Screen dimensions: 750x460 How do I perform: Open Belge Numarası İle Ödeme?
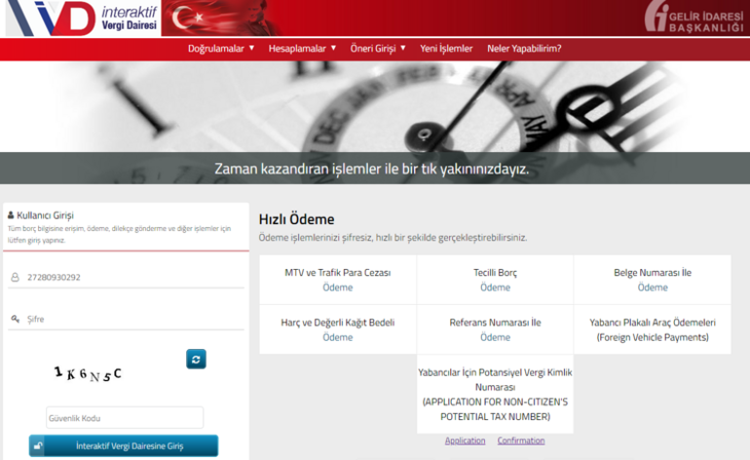pos(653,287)
